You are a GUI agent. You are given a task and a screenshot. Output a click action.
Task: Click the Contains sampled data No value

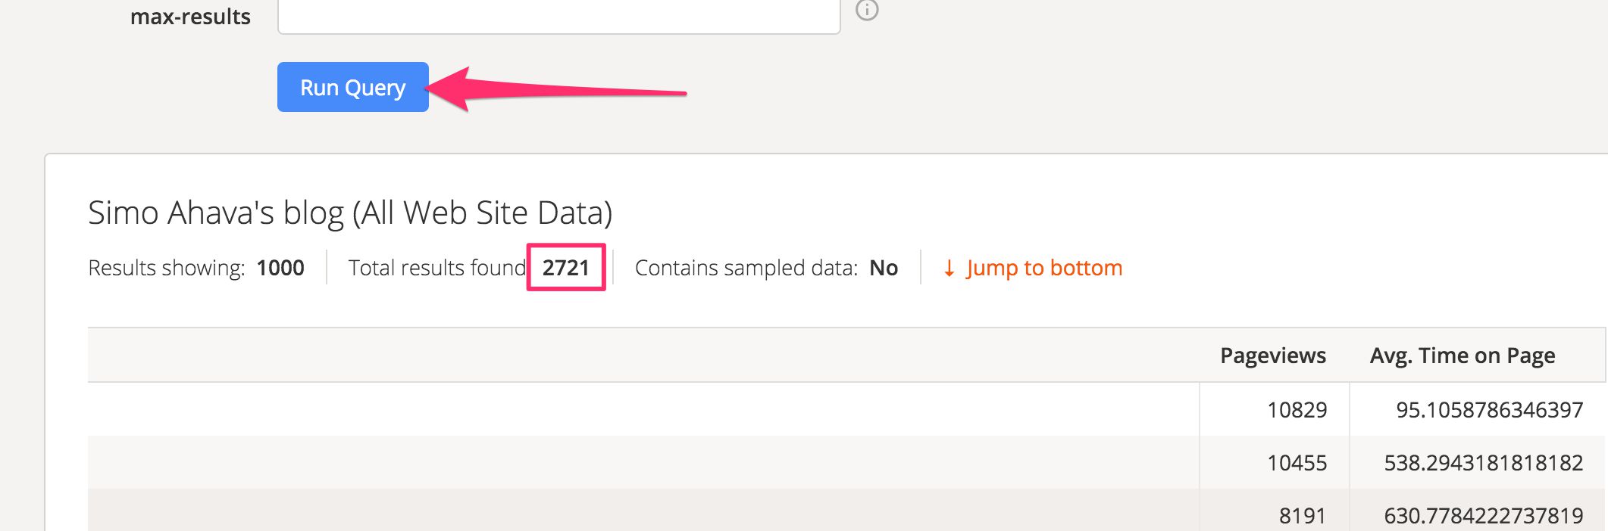click(884, 268)
